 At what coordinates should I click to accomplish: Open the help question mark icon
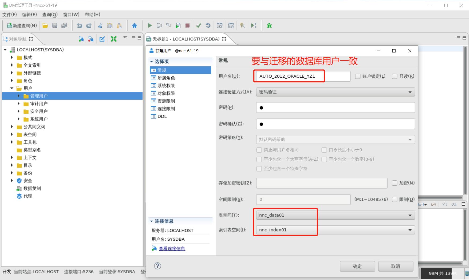point(158,266)
